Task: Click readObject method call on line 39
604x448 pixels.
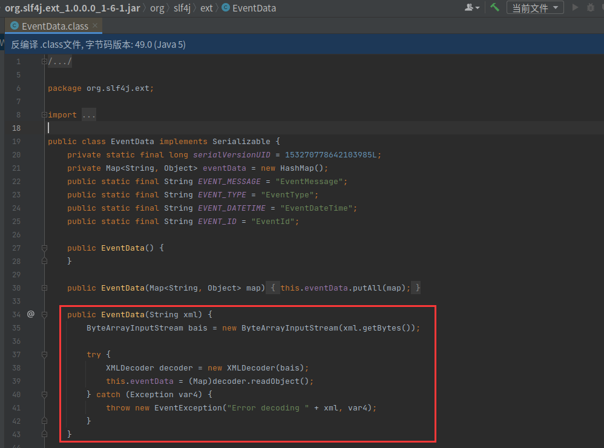Action: pyautogui.click(x=275, y=381)
